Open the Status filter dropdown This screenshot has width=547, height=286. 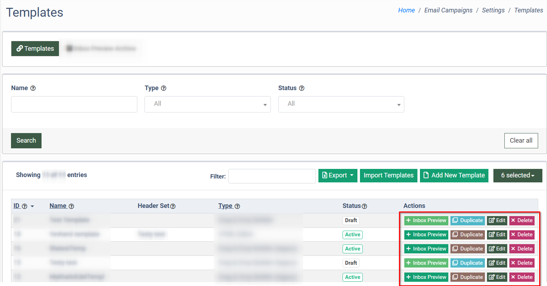tap(341, 104)
